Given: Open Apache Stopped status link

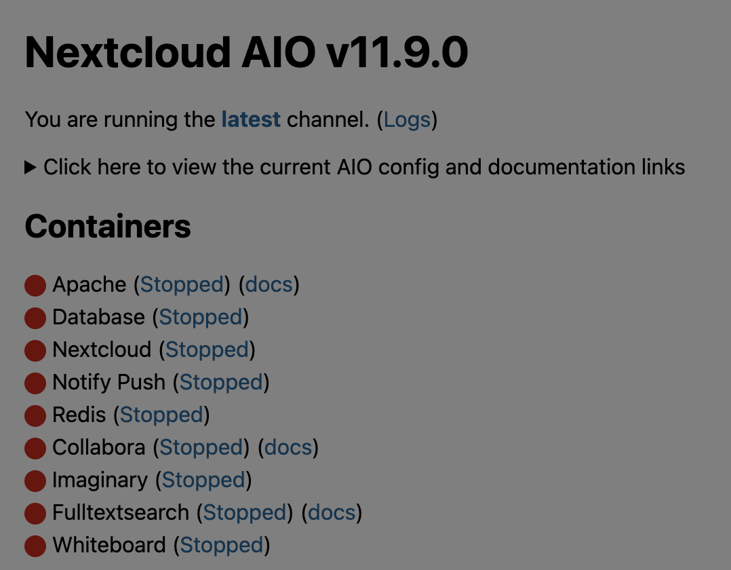Looking at the screenshot, I should click(182, 284).
